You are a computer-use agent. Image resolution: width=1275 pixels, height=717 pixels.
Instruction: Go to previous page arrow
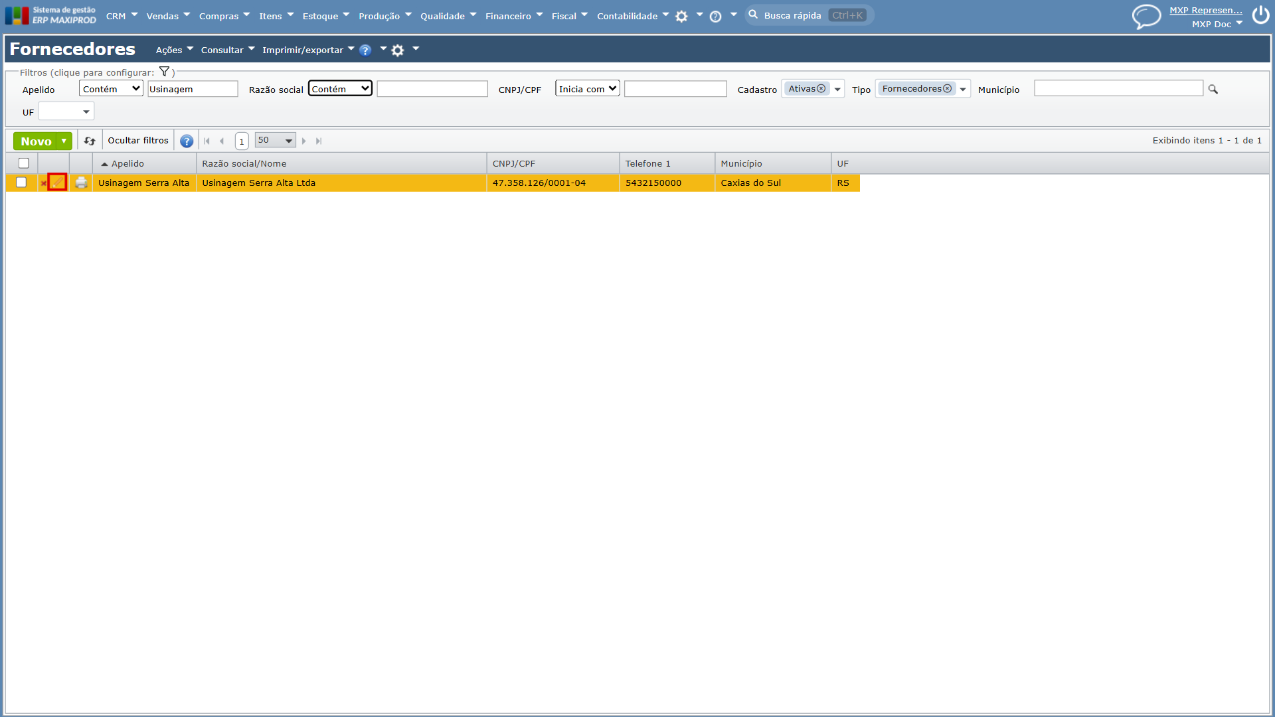pos(222,141)
